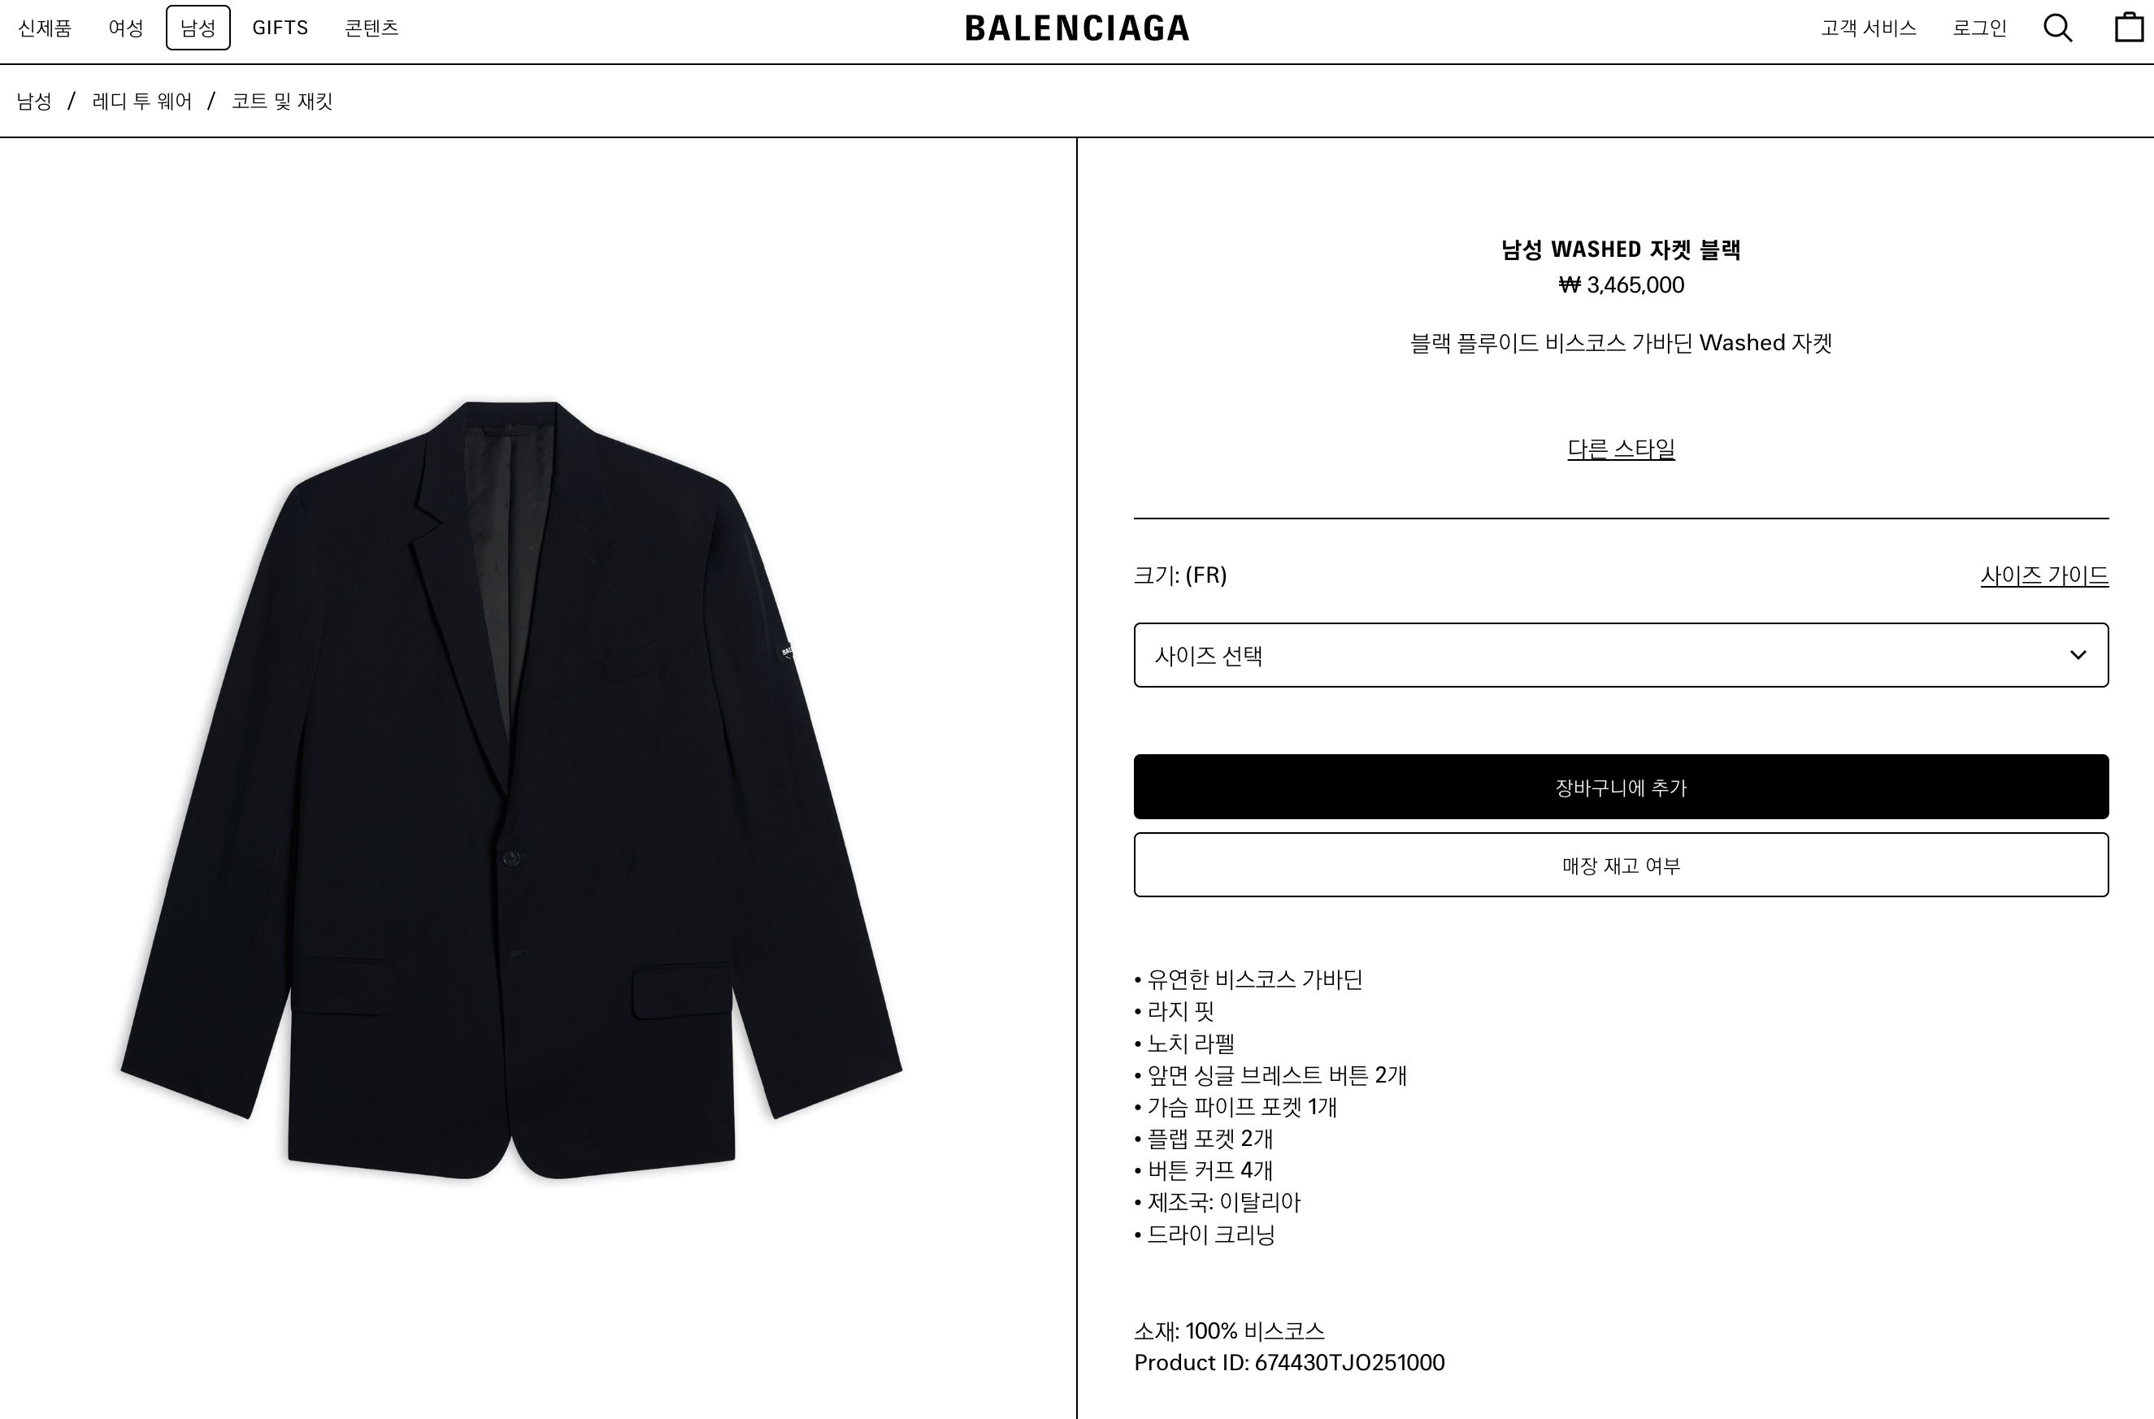2154x1419 pixels.
Task: Open the 콘텐츠 menu
Action: click(x=371, y=28)
